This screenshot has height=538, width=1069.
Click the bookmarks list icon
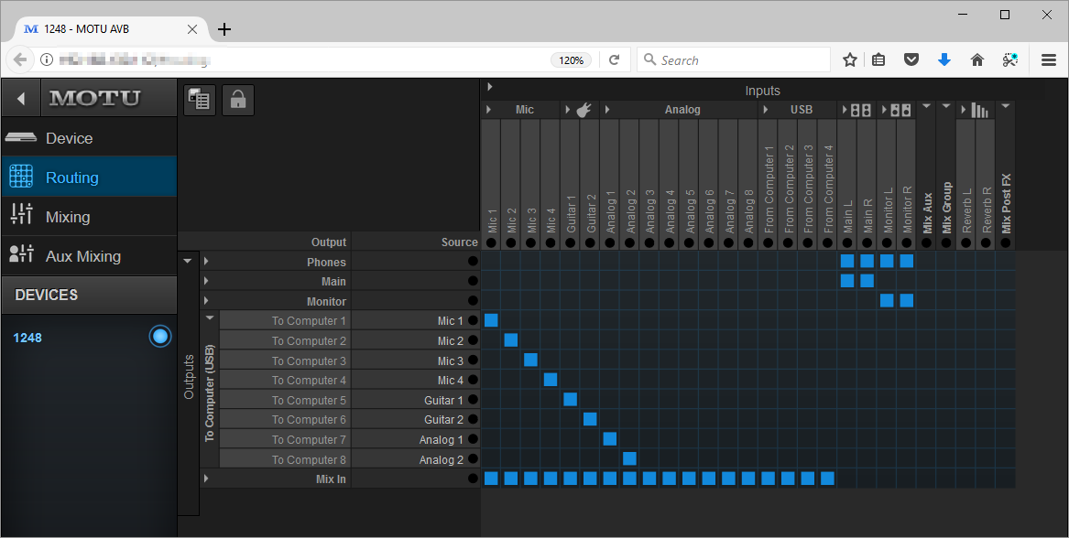pos(878,59)
